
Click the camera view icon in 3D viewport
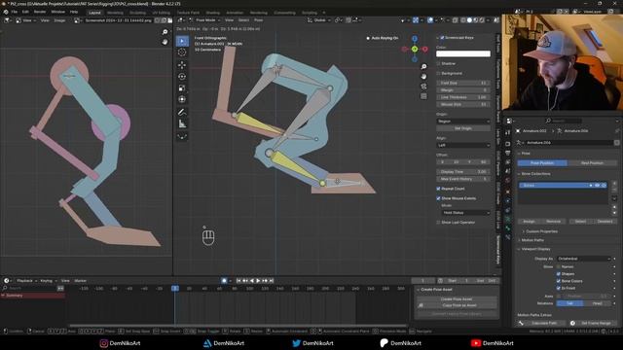(424, 87)
